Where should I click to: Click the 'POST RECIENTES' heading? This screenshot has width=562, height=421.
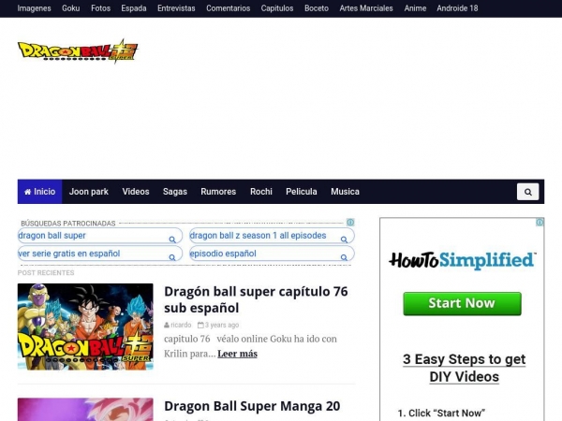pyautogui.click(x=46, y=273)
